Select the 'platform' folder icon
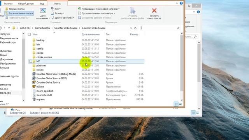 coord(34,65)
